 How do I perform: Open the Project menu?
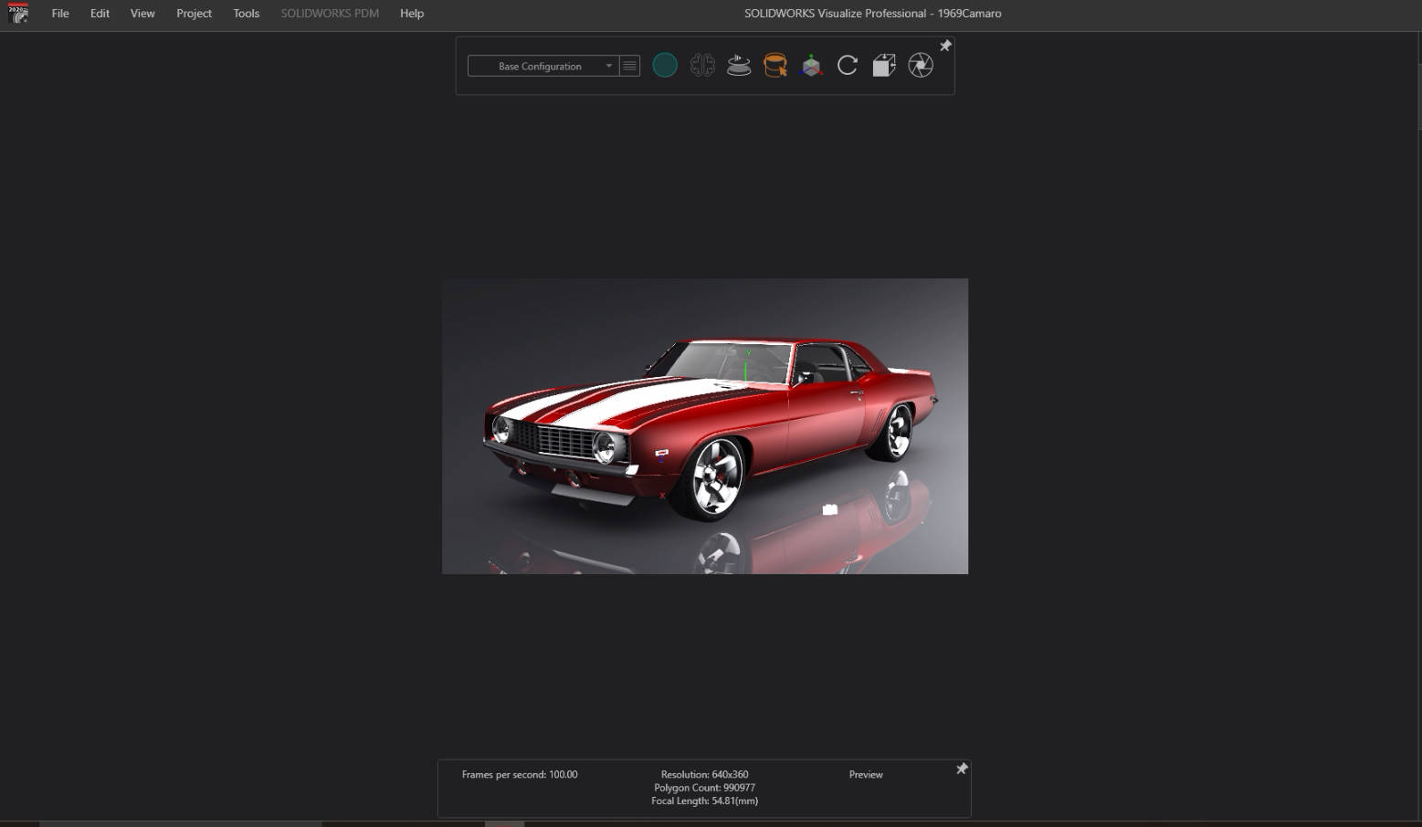tap(194, 14)
